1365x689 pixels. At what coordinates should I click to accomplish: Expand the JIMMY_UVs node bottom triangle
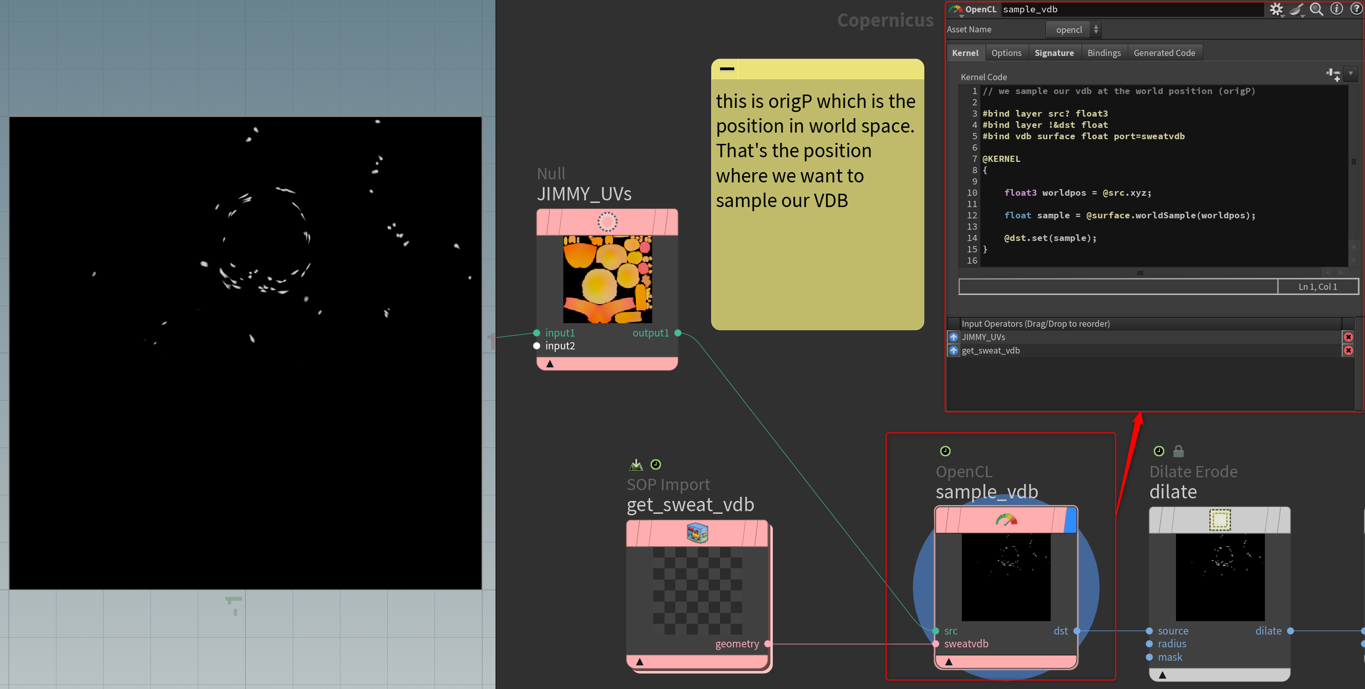point(549,364)
